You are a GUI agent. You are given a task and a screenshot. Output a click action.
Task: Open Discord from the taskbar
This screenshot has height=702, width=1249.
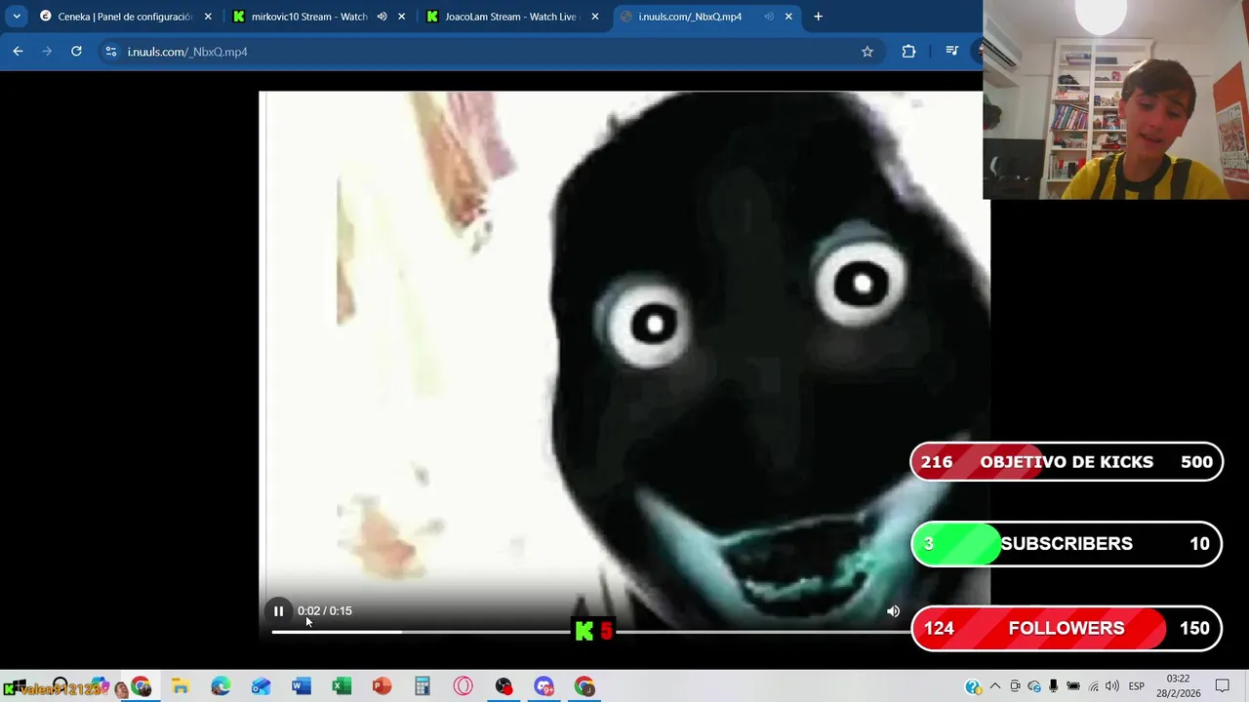(x=544, y=686)
